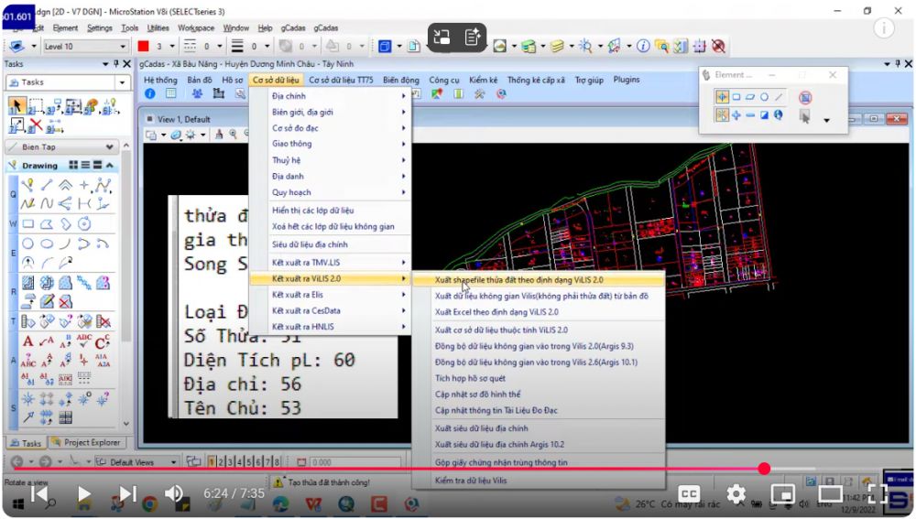This screenshot has width=916, height=519.
Task: Expand the Tasks list dropdown
Action: (x=122, y=82)
